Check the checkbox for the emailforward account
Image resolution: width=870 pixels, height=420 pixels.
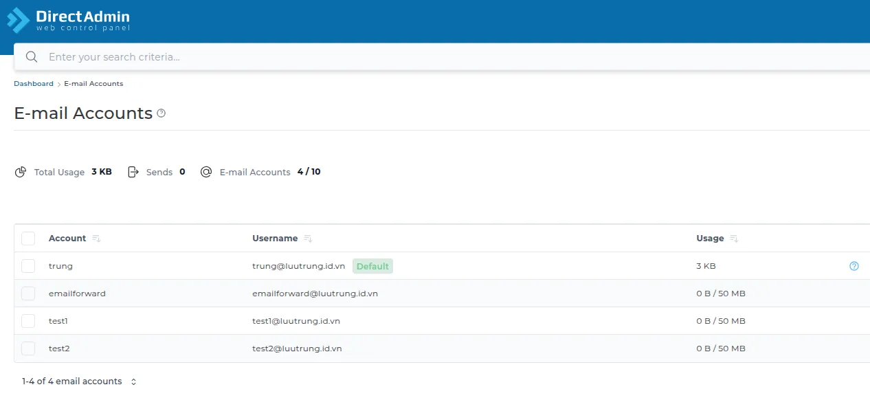point(28,293)
